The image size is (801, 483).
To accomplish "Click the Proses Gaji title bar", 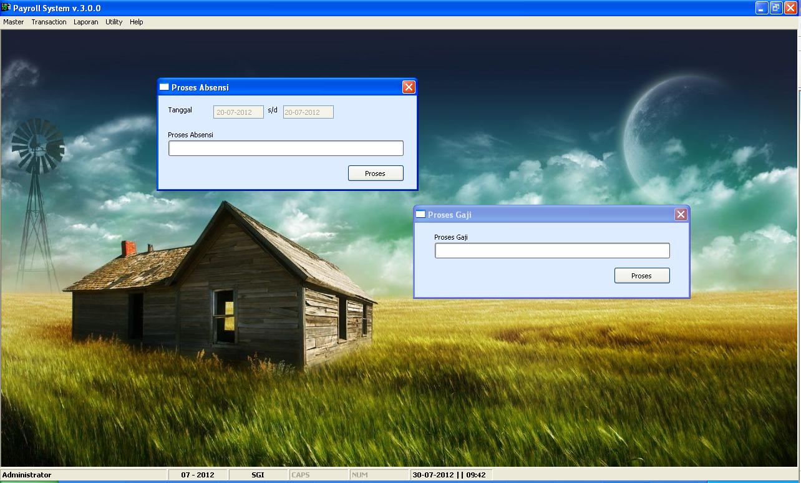I will click(552, 215).
